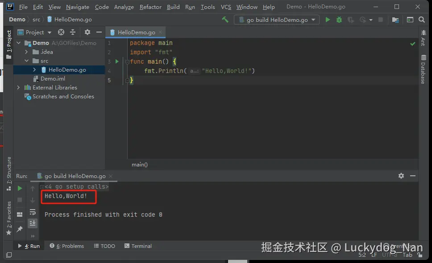Open run configuration dropdown go build HelloDemo.go

point(276,20)
